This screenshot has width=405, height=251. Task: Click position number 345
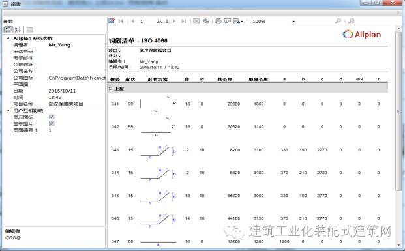click(115, 196)
